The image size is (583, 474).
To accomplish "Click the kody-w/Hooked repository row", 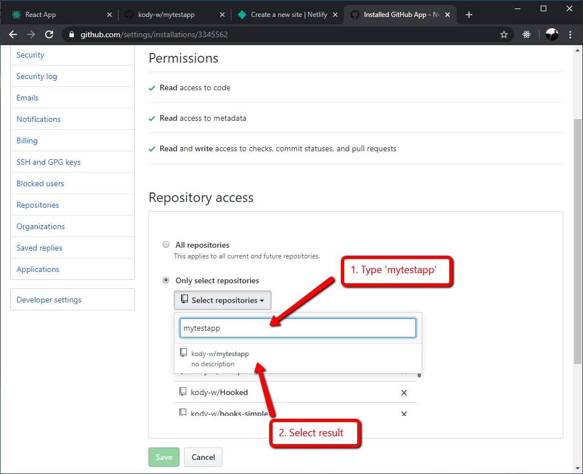I will pos(295,392).
